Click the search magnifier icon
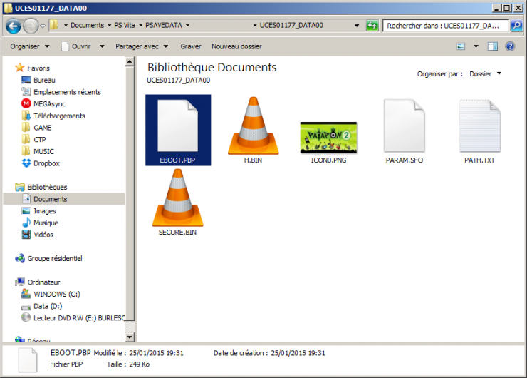The width and height of the screenshot is (527, 378). (x=516, y=26)
